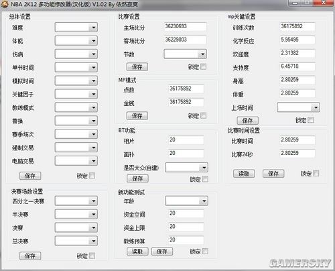Open the 难度 dropdown
This screenshot has width=335, height=271.
coord(76,28)
